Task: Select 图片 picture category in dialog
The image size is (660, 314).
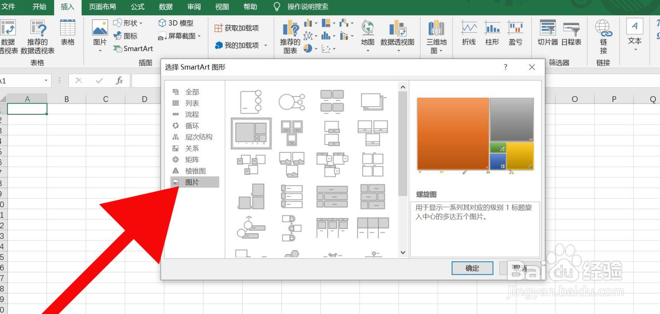Action: pyautogui.click(x=195, y=182)
